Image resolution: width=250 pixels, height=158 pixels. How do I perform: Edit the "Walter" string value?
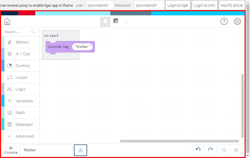click(x=82, y=47)
